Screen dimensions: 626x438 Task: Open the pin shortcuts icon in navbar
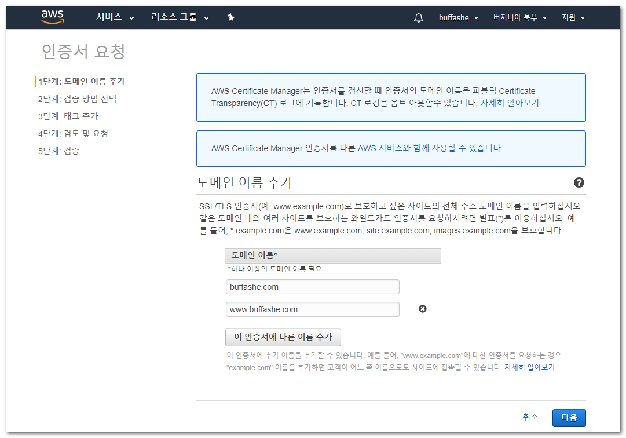coord(230,17)
